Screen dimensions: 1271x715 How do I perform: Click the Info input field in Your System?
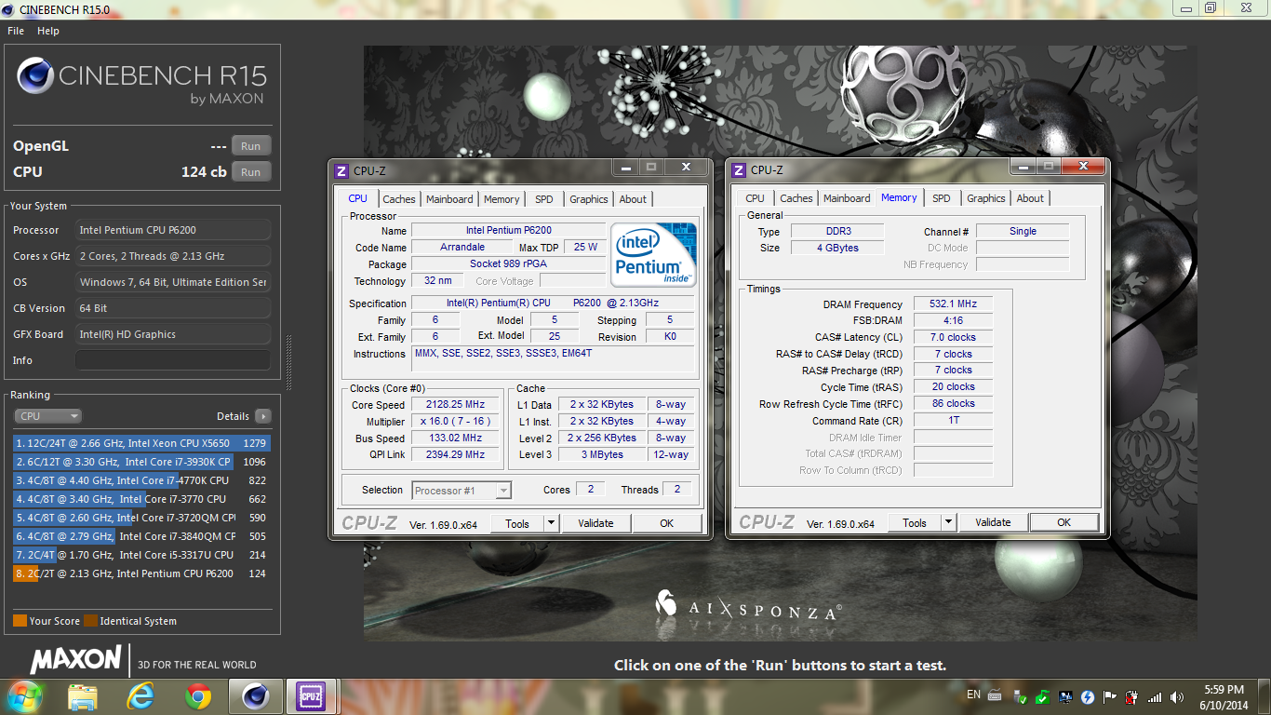[x=173, y=360]
